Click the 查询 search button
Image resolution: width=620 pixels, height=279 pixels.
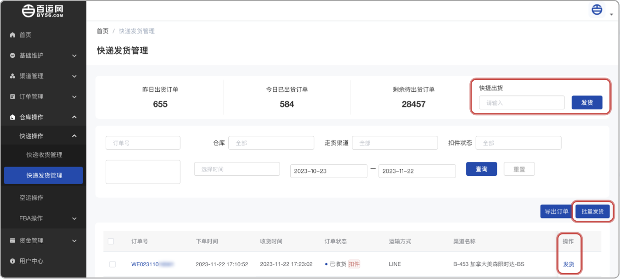click(x=481, y=169)
